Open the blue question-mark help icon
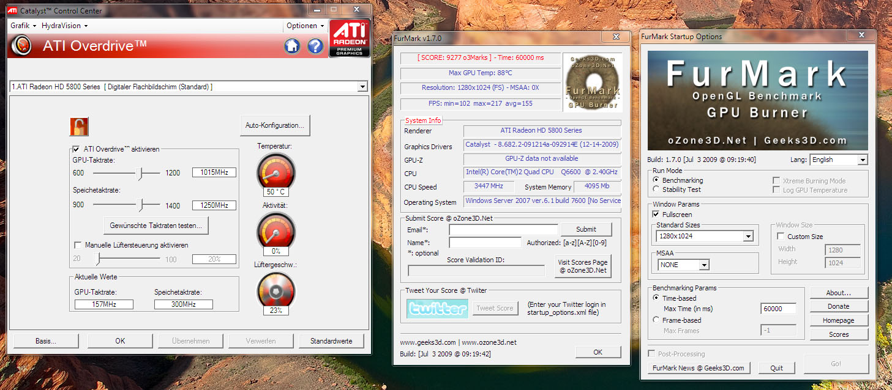 pyautogui.click(x=315, y=46)
